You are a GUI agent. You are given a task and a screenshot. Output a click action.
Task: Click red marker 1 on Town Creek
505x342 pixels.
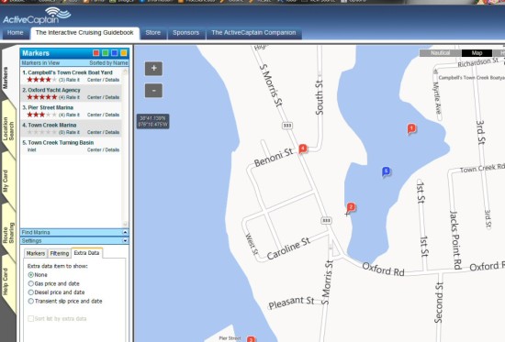point(411,128)
